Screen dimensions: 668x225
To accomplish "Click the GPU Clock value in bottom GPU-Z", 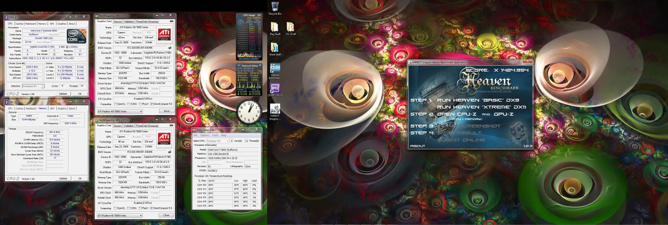I will [119, 192].
